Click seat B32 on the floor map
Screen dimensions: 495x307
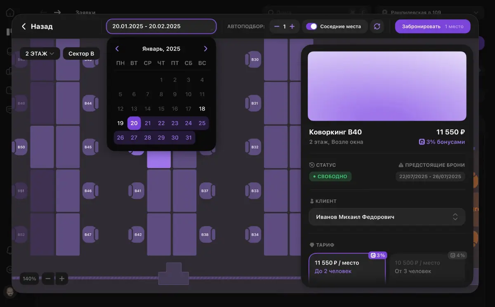click(x=254, y=147)
